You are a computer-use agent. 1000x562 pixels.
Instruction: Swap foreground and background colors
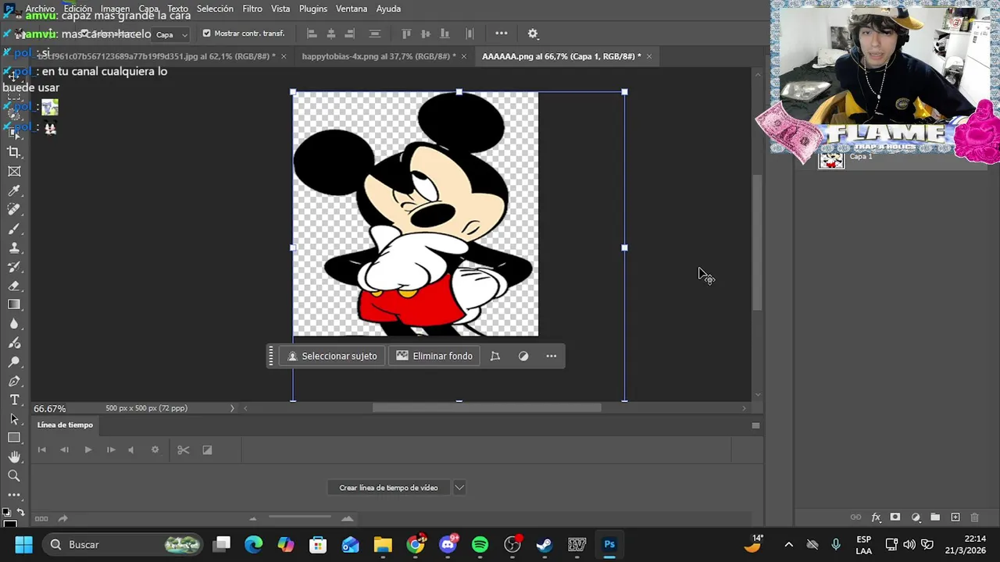click(20, 512)
